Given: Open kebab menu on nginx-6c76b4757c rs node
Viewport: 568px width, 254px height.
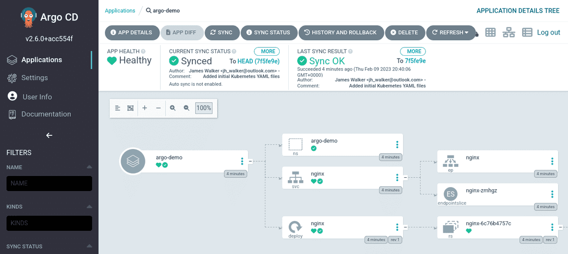Looking at the screenshot, I should pyautogui.click(x=552, y=228).
